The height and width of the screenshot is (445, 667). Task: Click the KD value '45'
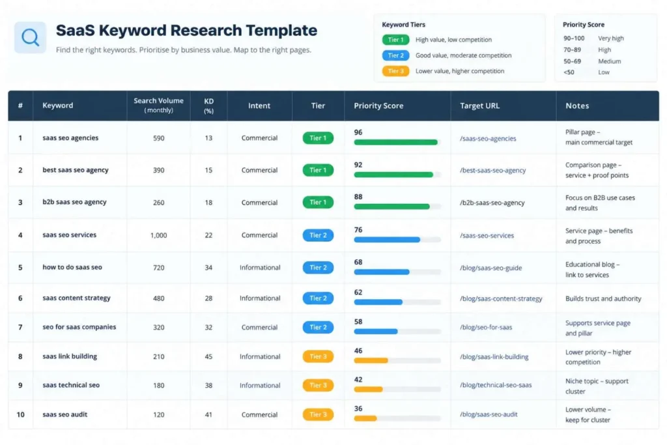(208, 356)
